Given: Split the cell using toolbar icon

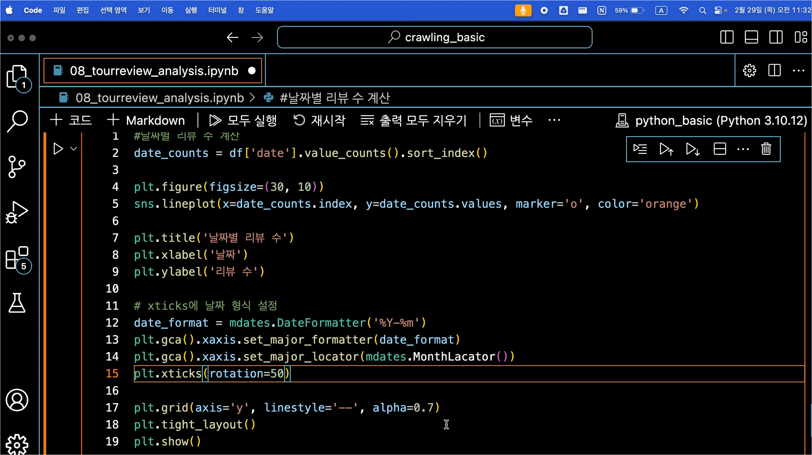Looking at the screenshot, I should coord(720,149).
